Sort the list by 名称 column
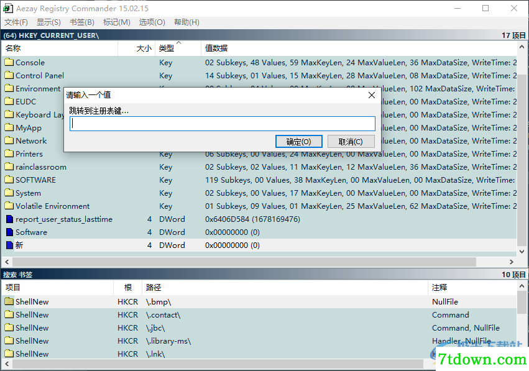Image resolution: width=529 pixels, height=371 pixels. click(60, 48)
